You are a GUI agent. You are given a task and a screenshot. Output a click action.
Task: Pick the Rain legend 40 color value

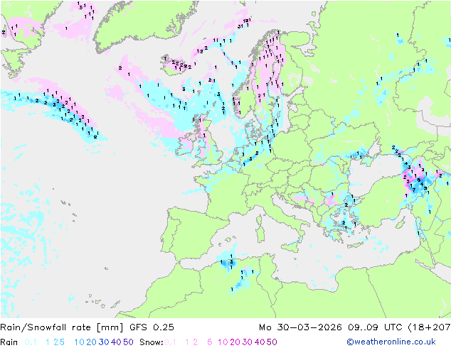point(116,342)
